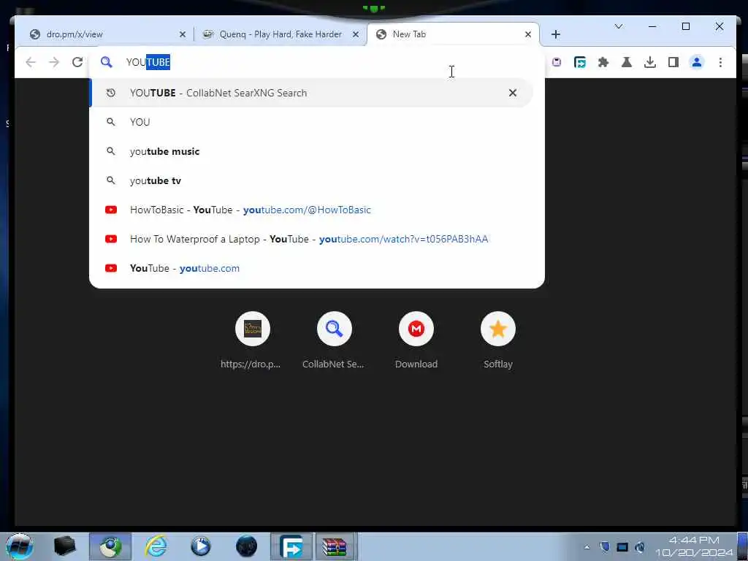Remove the YOUTUBE history suggestion

click(512, 93)
